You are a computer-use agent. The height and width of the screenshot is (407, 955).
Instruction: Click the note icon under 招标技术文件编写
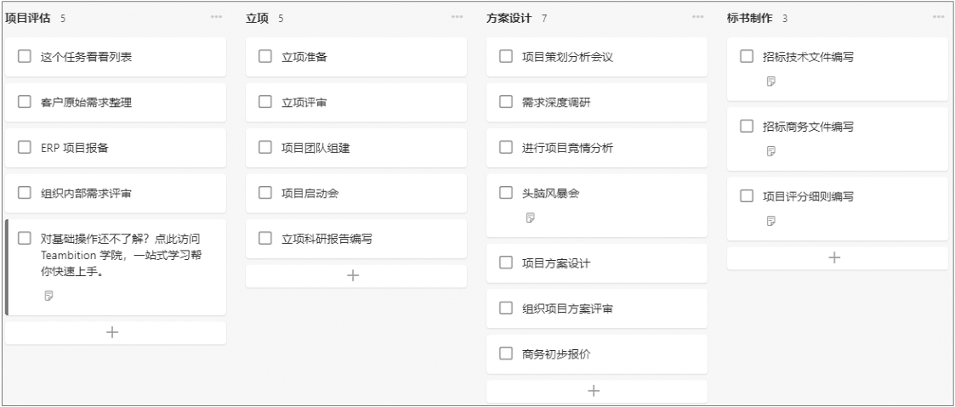pyautogui.click(x=771, y=82)
